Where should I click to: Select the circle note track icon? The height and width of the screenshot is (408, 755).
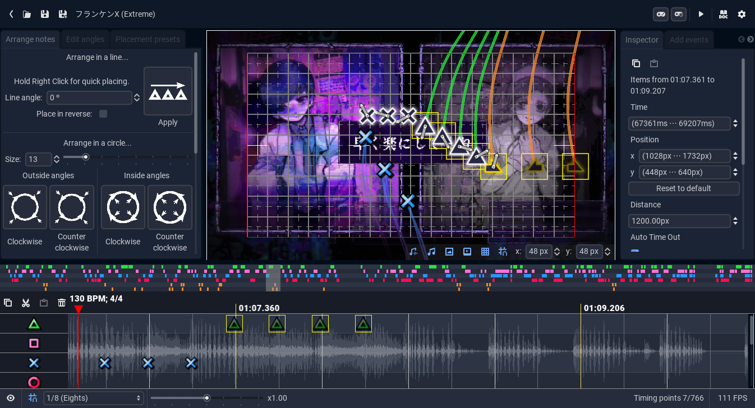pos(34,382)
